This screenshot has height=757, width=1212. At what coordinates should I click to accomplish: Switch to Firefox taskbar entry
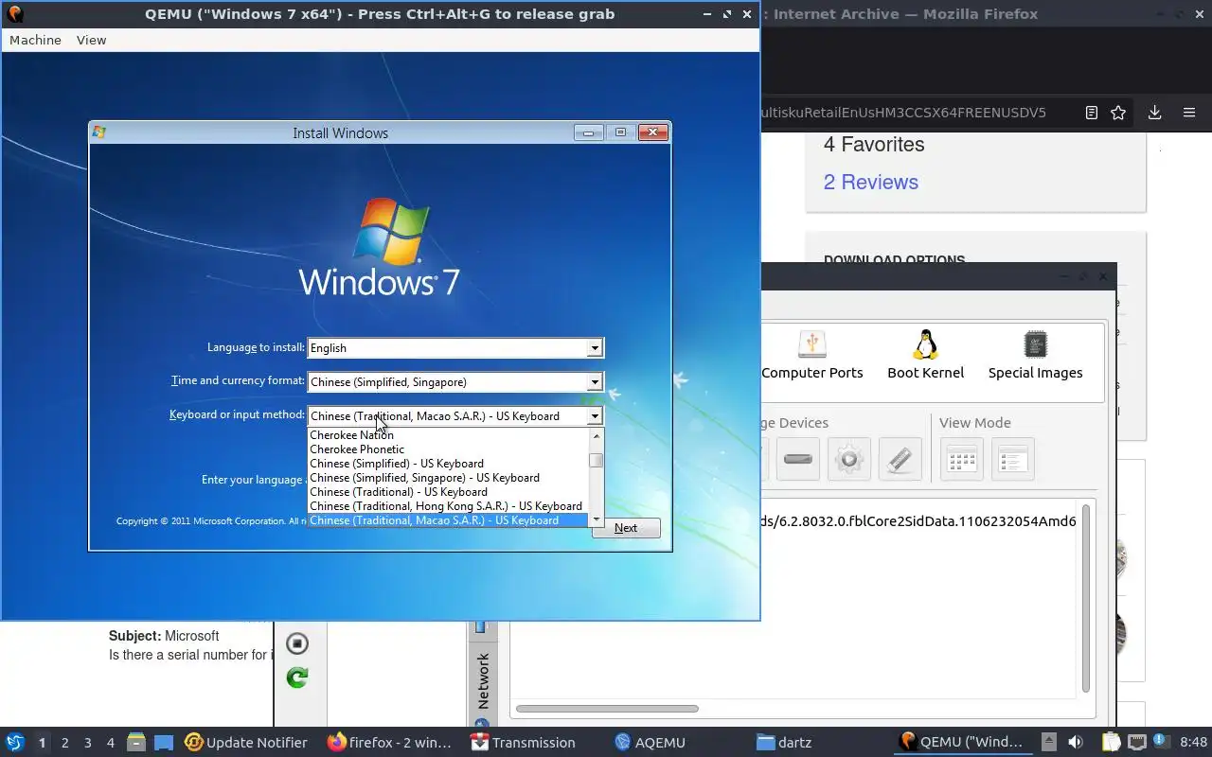click(389, 742)
